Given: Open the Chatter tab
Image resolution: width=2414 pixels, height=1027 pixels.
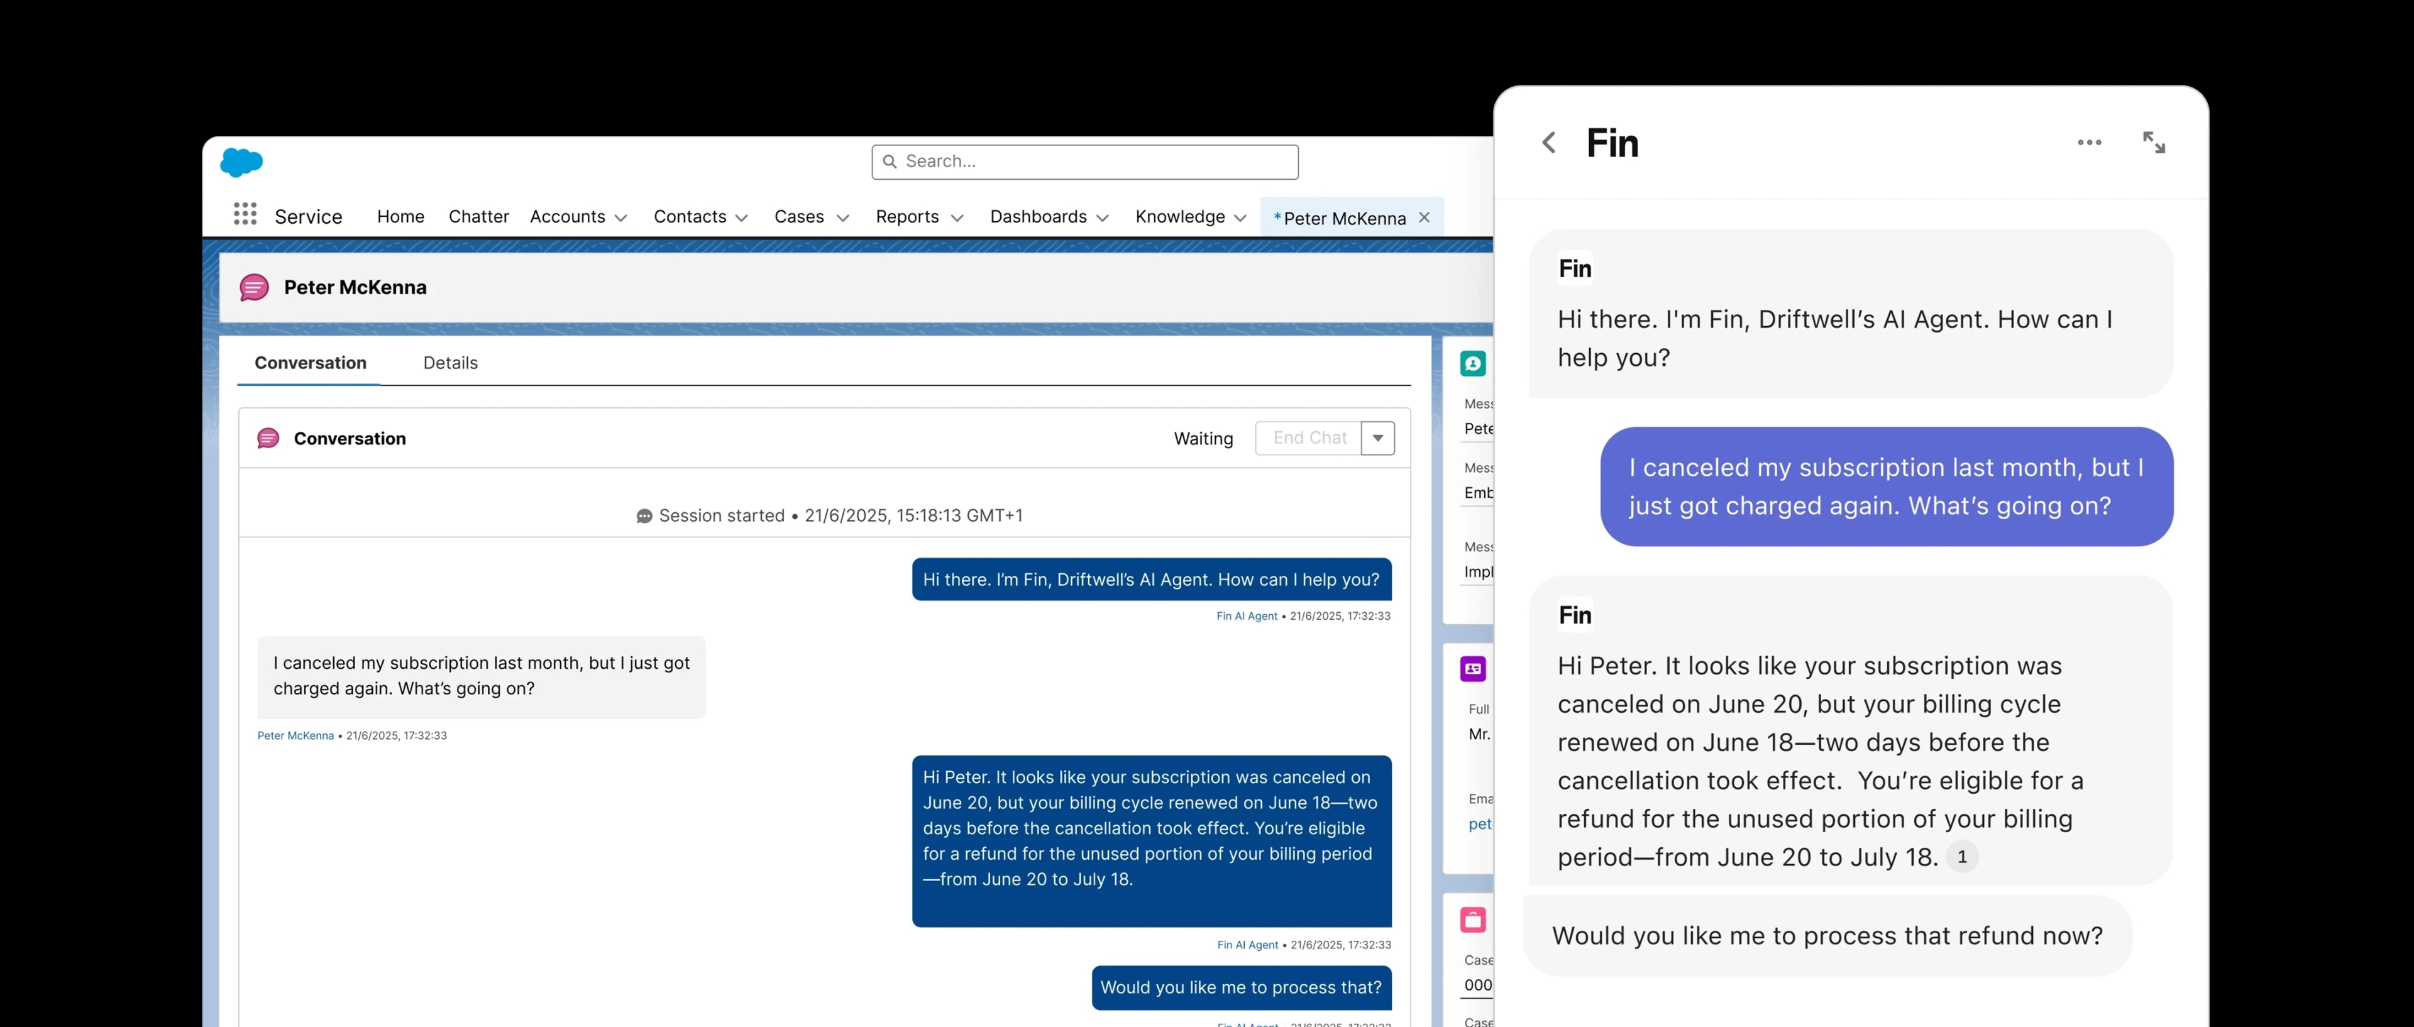Looking at the screenshot, I should pyautogui.click(x=478, y=216).
